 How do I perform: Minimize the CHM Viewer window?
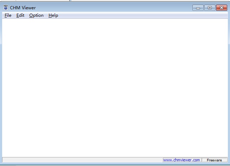tap(198, 8)
